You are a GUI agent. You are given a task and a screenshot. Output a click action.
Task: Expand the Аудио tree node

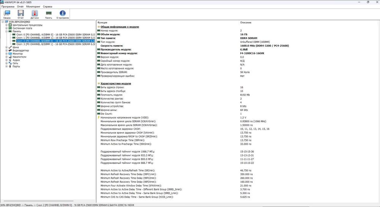[6, 60]
